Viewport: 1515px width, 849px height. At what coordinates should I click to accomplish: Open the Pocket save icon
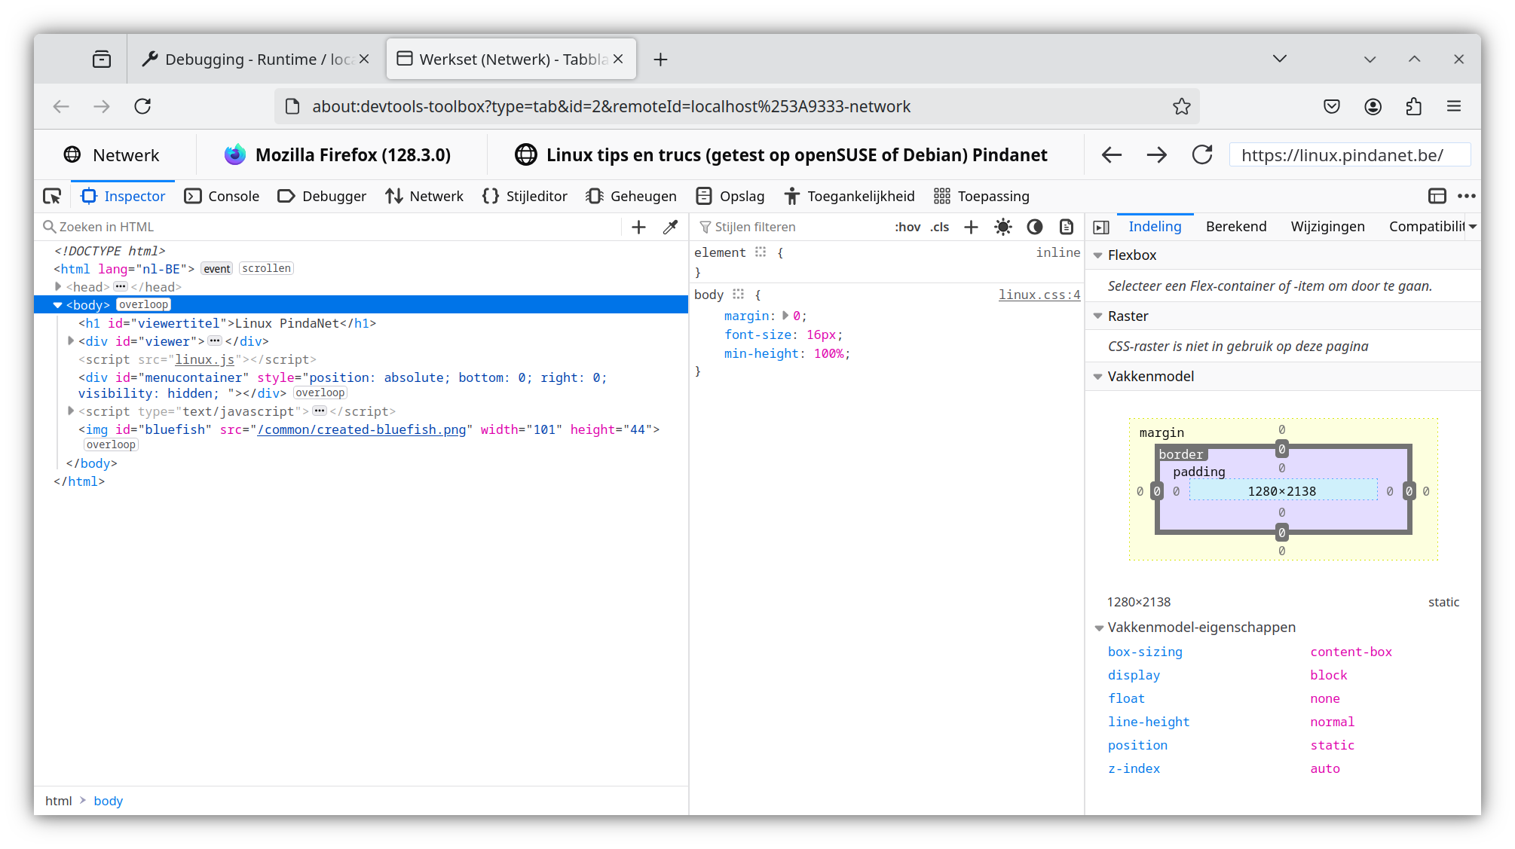tap(1332, 106)
